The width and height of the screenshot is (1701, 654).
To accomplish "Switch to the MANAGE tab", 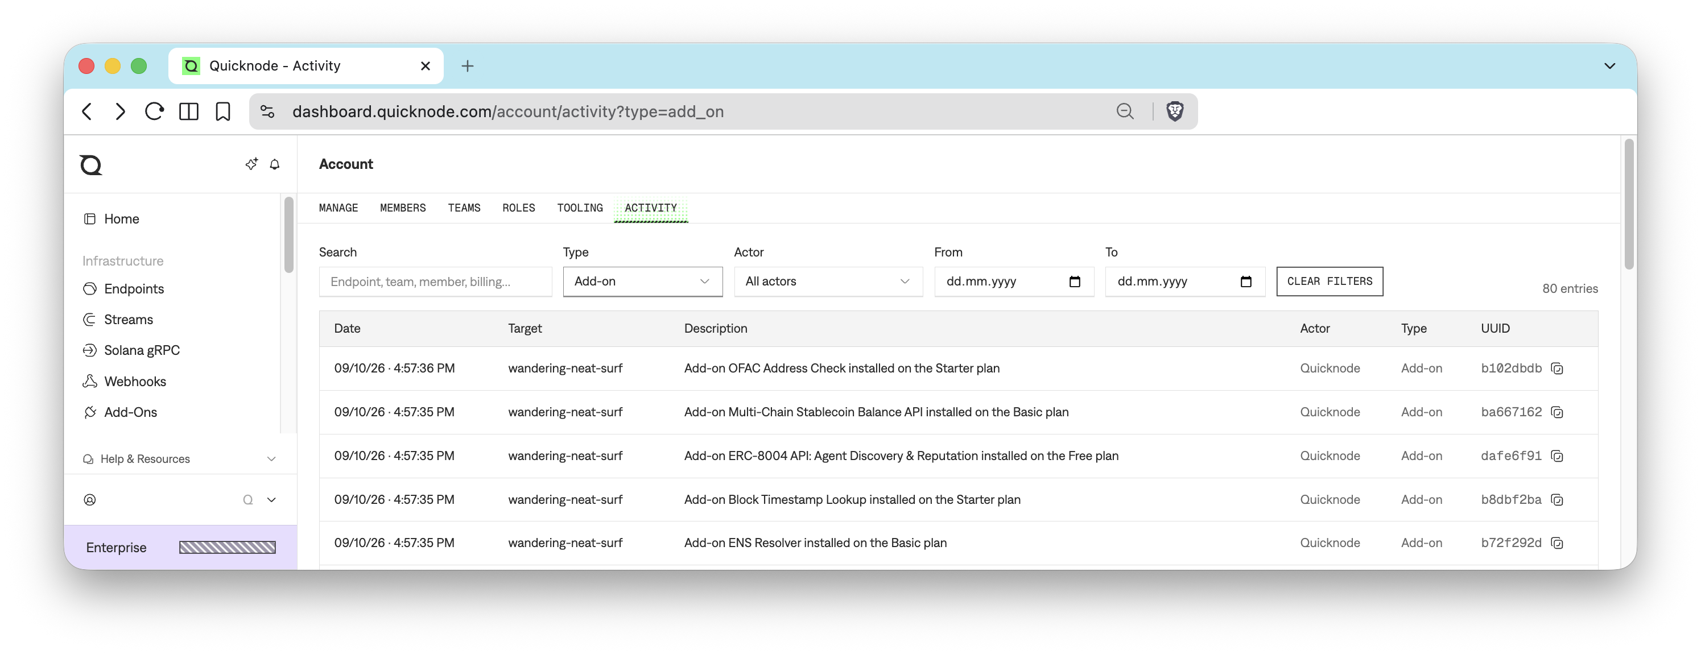I will (x=338, y=208).
